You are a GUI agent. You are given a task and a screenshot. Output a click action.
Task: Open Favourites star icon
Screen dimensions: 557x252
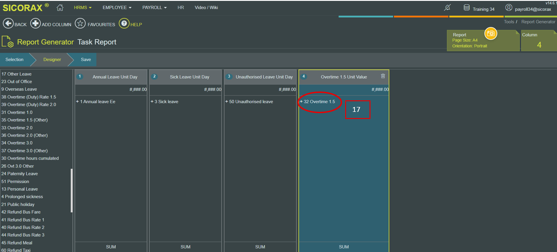(80, 24)
